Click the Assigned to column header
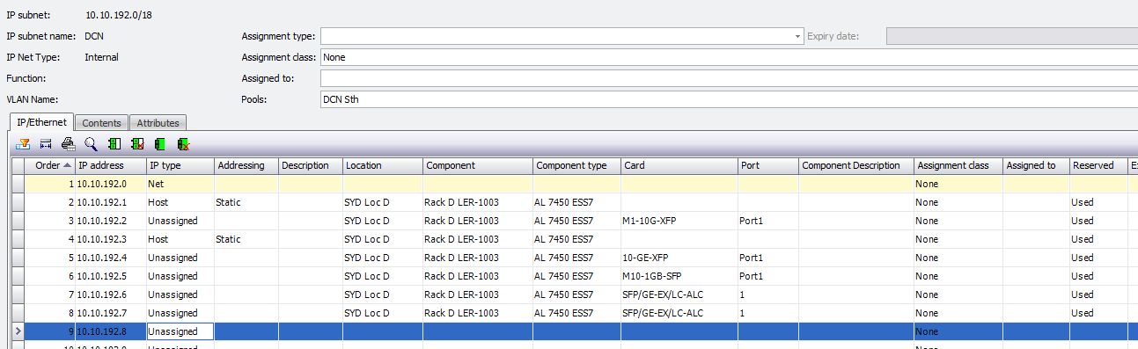Viewport: 1138px width, 349px height. [1036, 165]
